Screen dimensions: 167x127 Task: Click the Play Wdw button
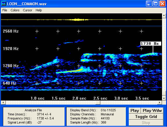pos(152,110)
